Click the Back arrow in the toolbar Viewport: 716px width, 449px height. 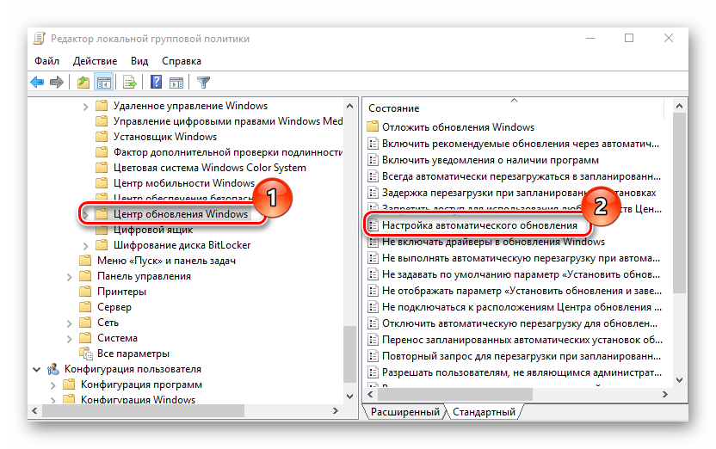tap(37, 83)
